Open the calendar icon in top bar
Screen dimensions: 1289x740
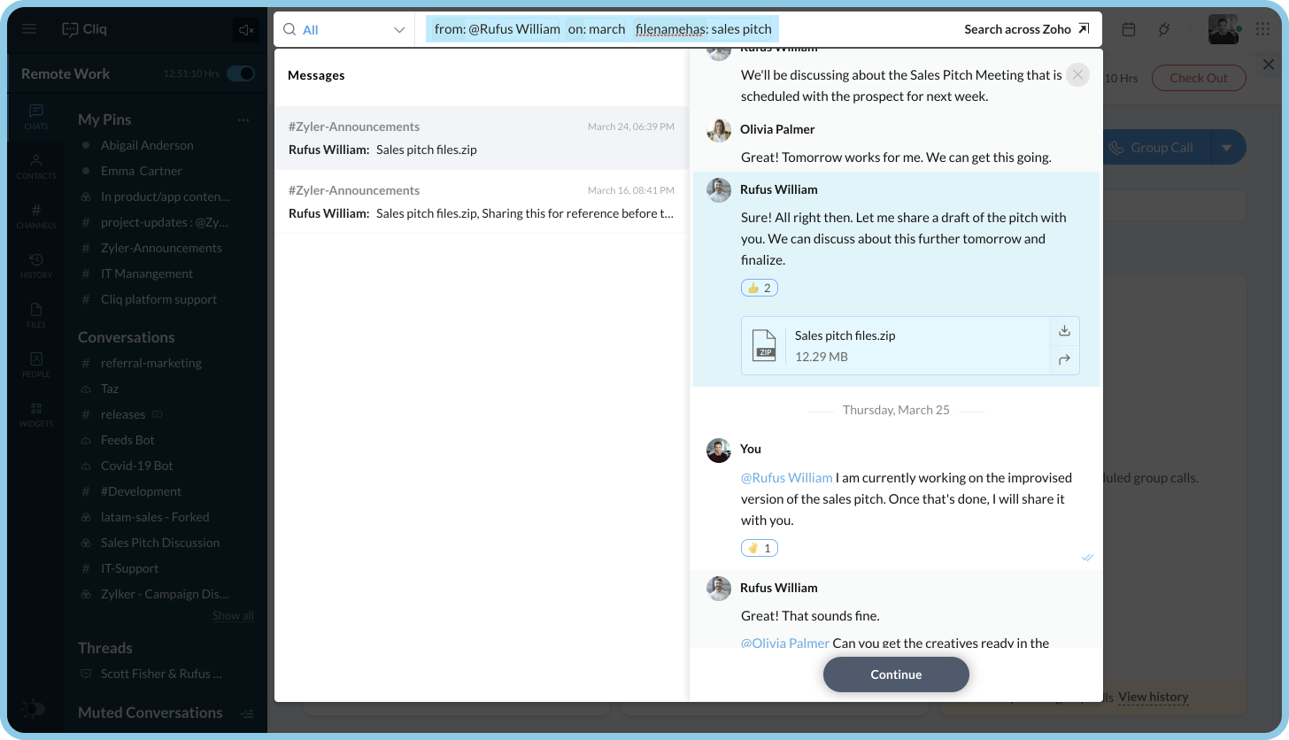point(1129,30)
